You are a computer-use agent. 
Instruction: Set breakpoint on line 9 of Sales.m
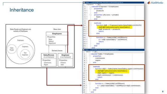[x=86, y=71]
